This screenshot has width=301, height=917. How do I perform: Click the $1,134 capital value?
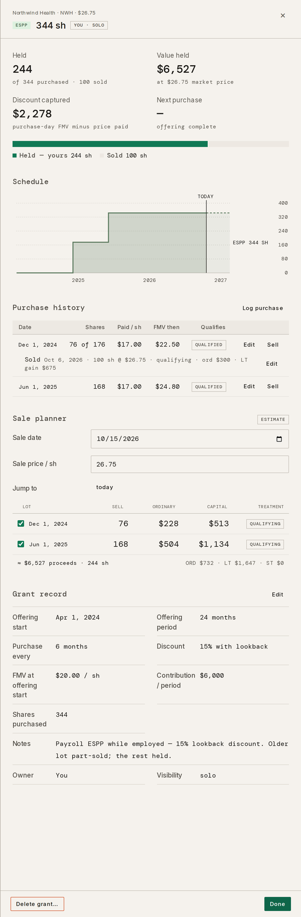tap(214, 544)
